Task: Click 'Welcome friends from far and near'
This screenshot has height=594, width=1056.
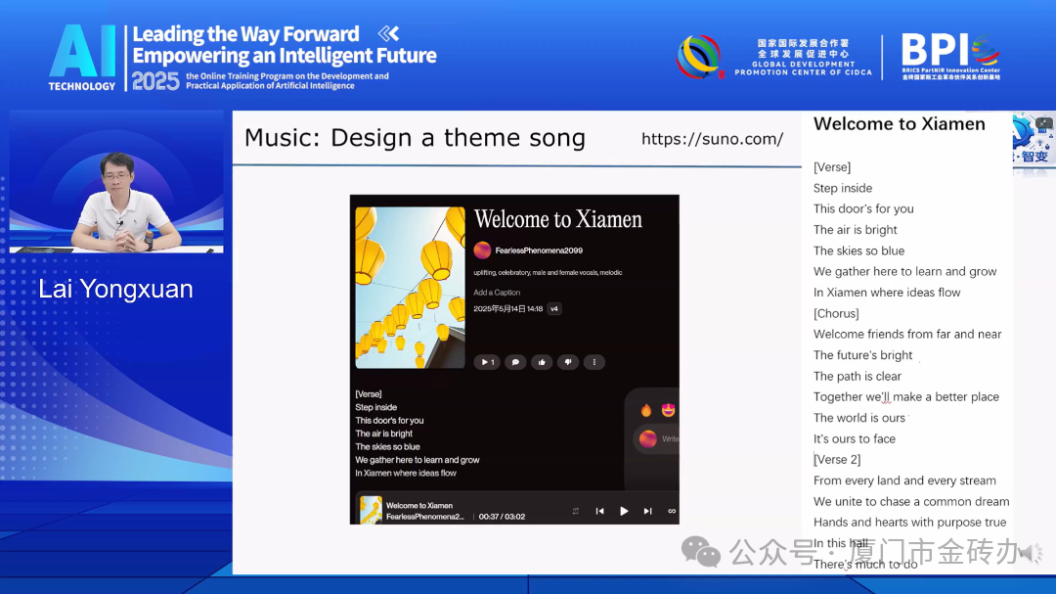Action: (907, 335)
